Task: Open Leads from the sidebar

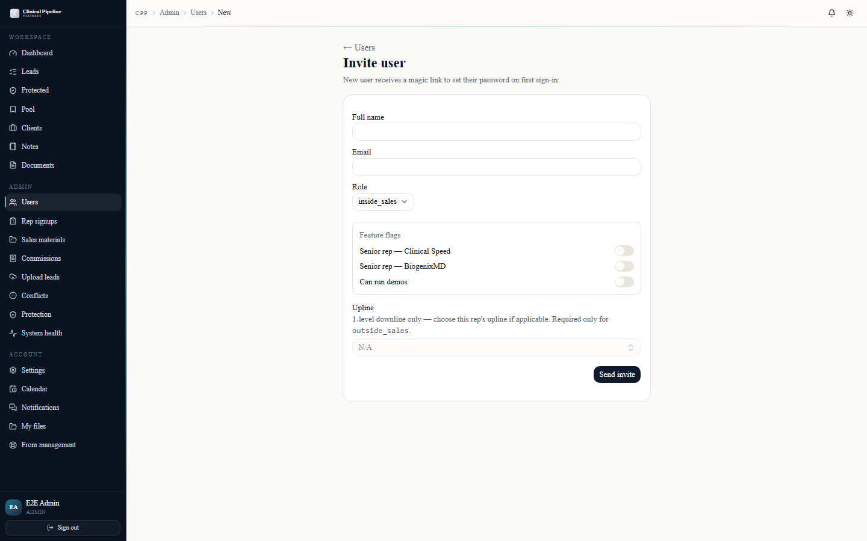Action: [x=63, y=72]
